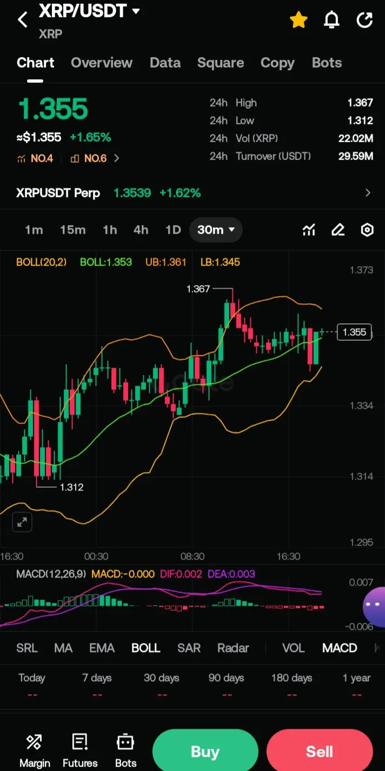
Task: Open the bottom bar Bots robot icon
Action: [125, 750]
